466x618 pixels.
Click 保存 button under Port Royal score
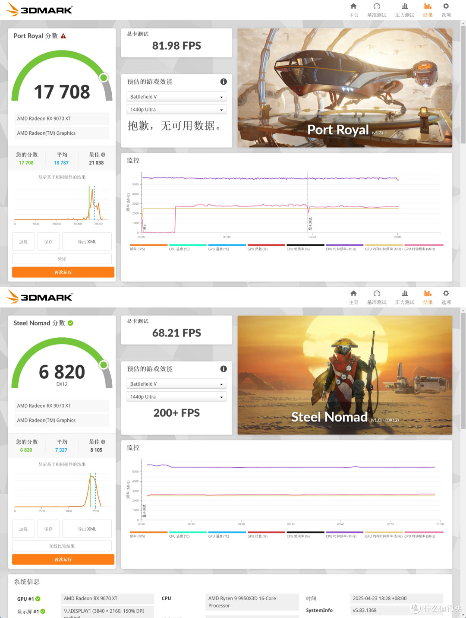(x=48, y=242)
